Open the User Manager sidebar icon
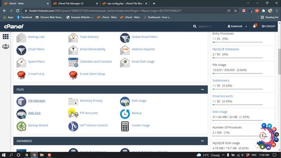This screenshot has width=281, height=158. tap(6, 47)
